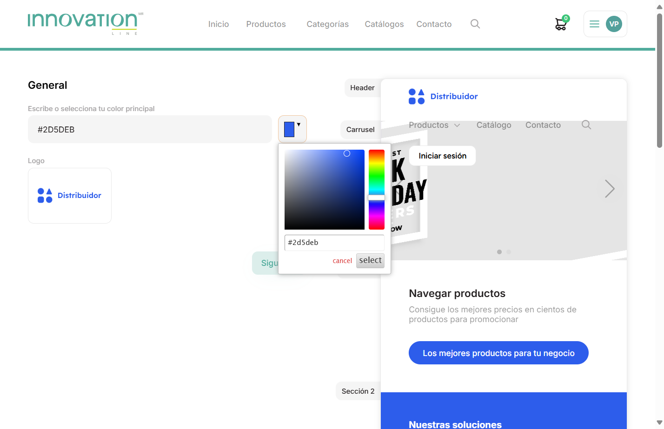This screenshot has height=429, width=664.
Task: Click the Black Friday carousel image
Action: (x=504, y=191)
